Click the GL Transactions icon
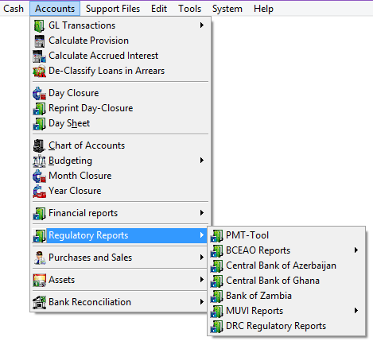This screenshot has height=345, width=373. point(39,25)
